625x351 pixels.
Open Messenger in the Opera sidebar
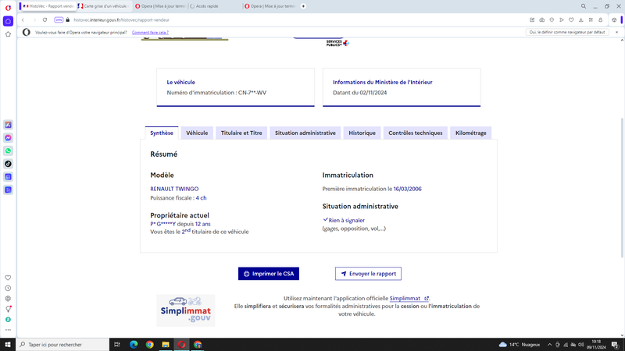click(x=8, y=138)
